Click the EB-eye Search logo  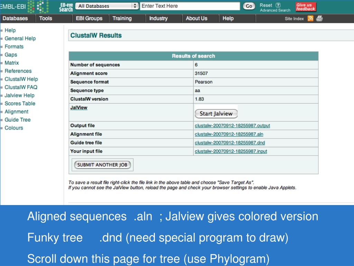pyautogui.click(x=66, y=7)
